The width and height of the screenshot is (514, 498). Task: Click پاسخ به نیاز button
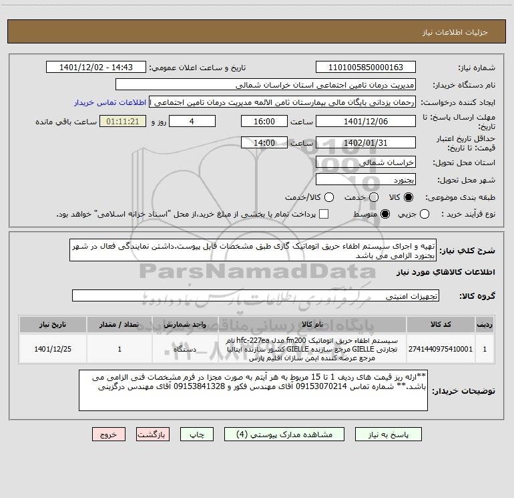click(388, 434)
